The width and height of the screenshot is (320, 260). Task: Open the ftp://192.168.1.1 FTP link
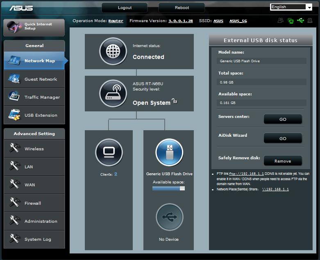(247, 174)
